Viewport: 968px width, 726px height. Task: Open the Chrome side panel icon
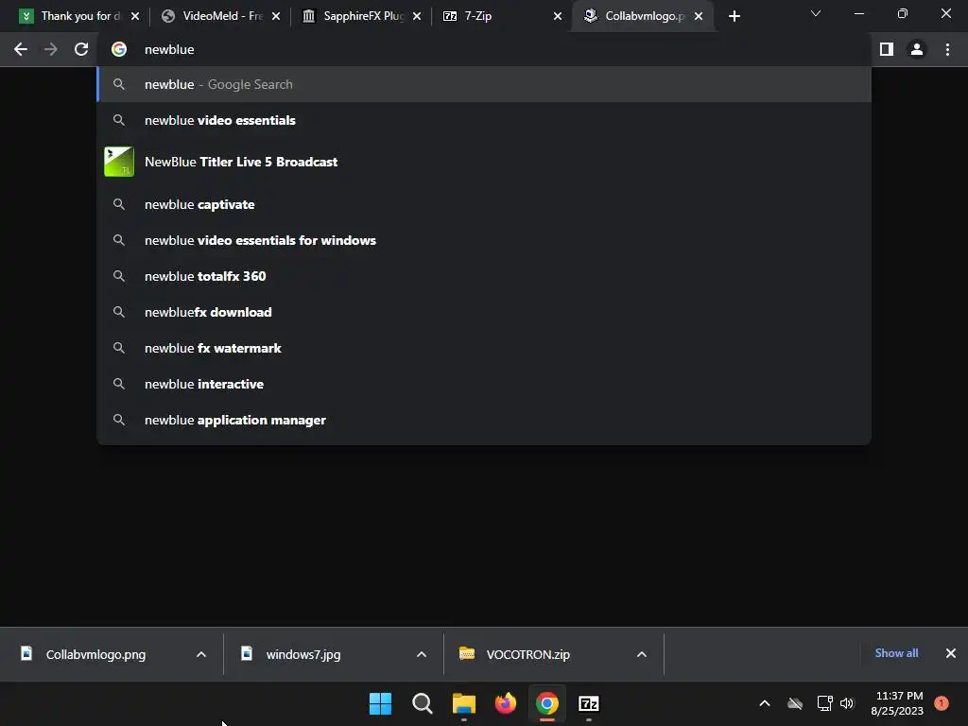pos(887,49)
